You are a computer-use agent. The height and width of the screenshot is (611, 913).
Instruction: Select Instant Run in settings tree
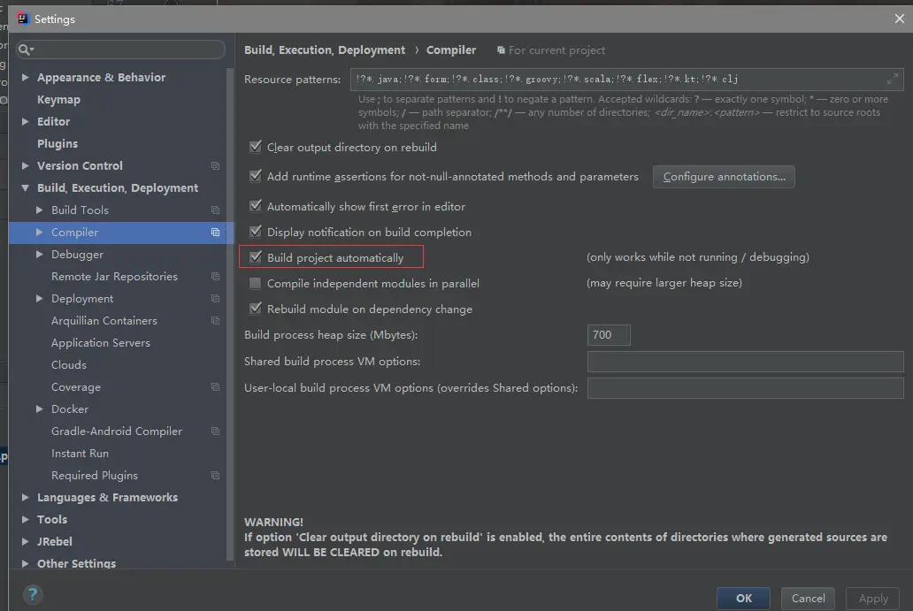coord(80,454)
